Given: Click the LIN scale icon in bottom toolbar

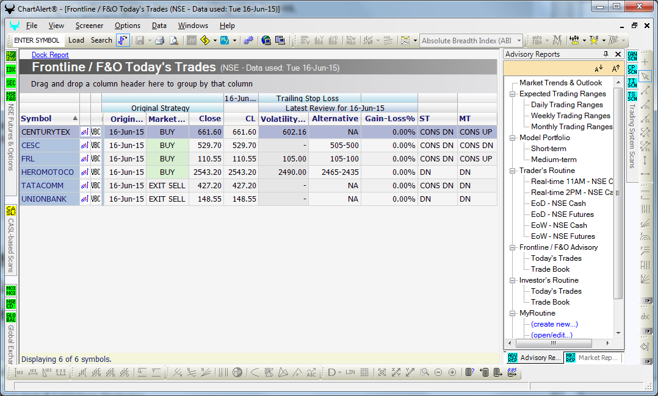Looking at the screenshot, I should (350, 372).
